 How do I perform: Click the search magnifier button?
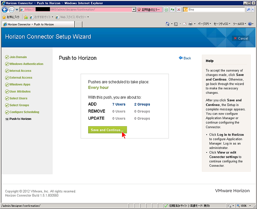click(248, 10)
